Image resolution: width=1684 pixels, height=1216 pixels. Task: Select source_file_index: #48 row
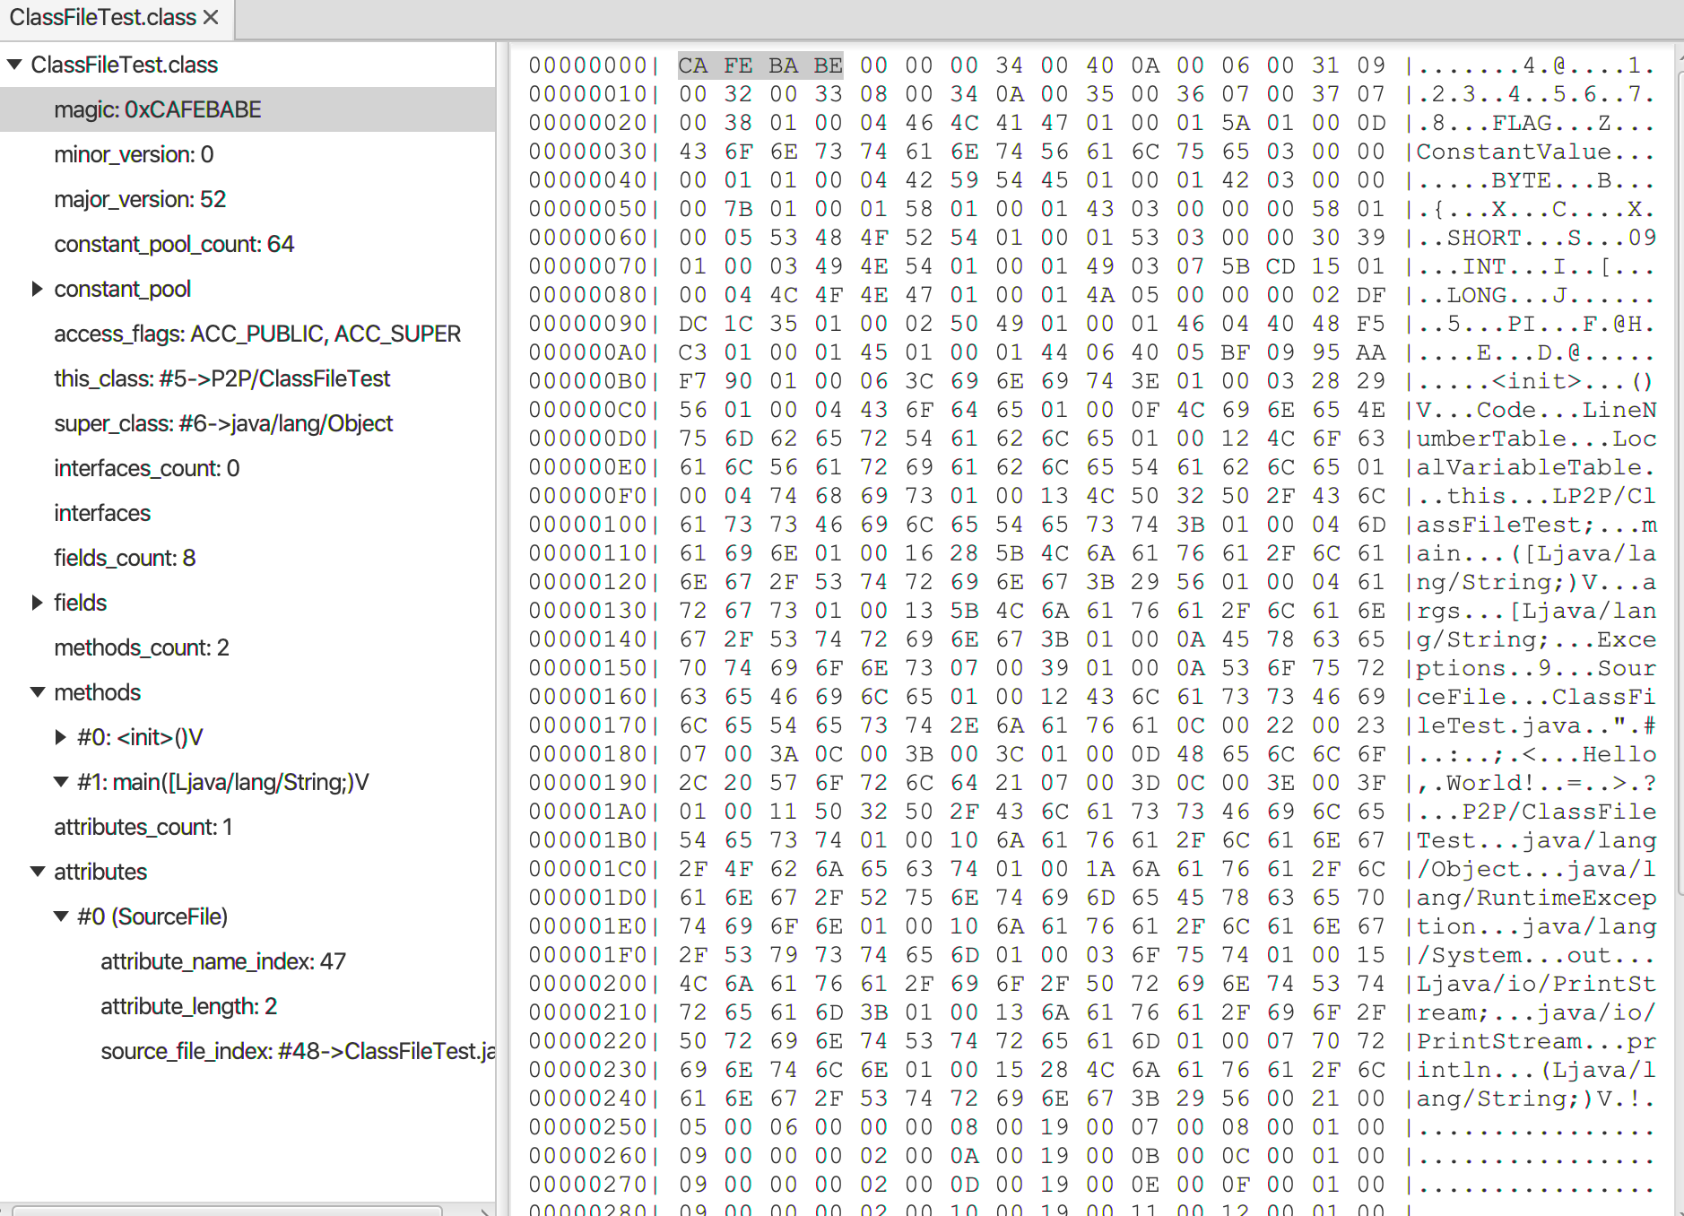[x=247, y=1051]
